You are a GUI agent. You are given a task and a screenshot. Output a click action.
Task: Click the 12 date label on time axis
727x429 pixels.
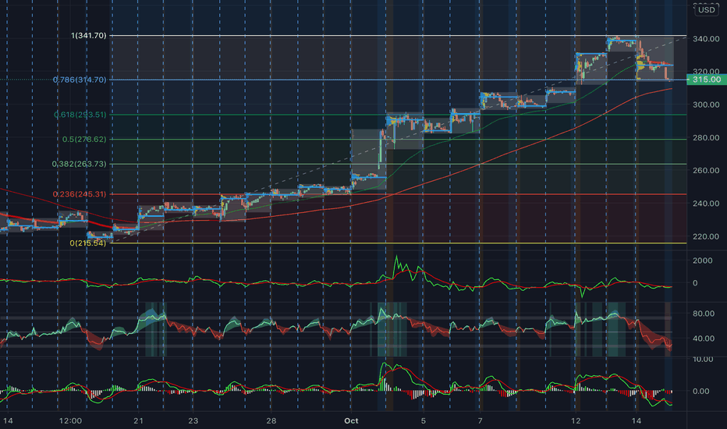[x=576, y=421]
